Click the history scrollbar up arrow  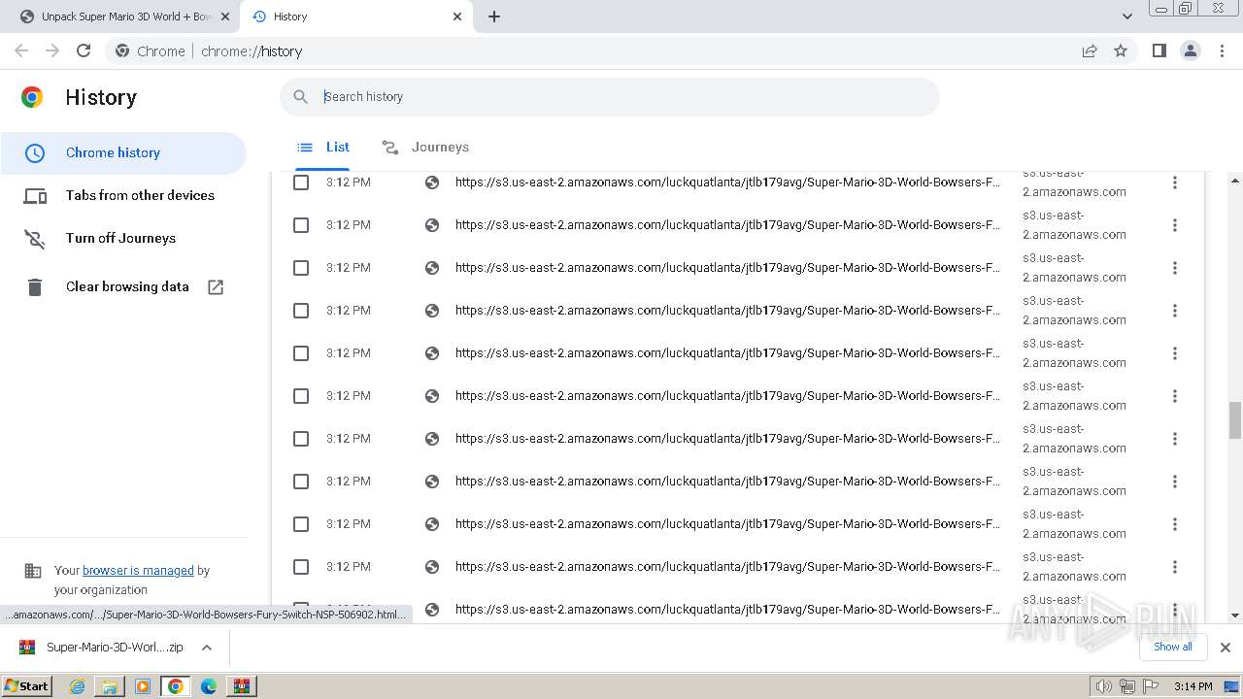pos(1235,181)
